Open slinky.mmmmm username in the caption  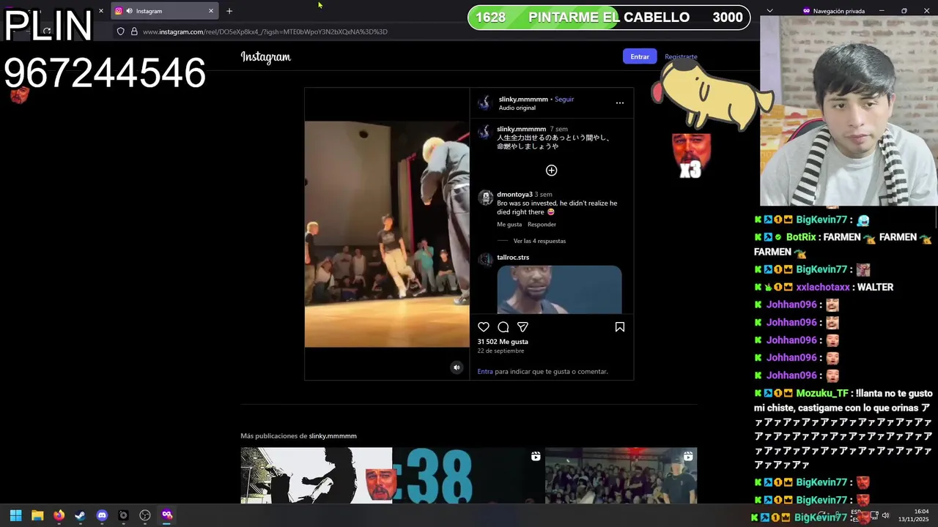(x=521, y=129)
